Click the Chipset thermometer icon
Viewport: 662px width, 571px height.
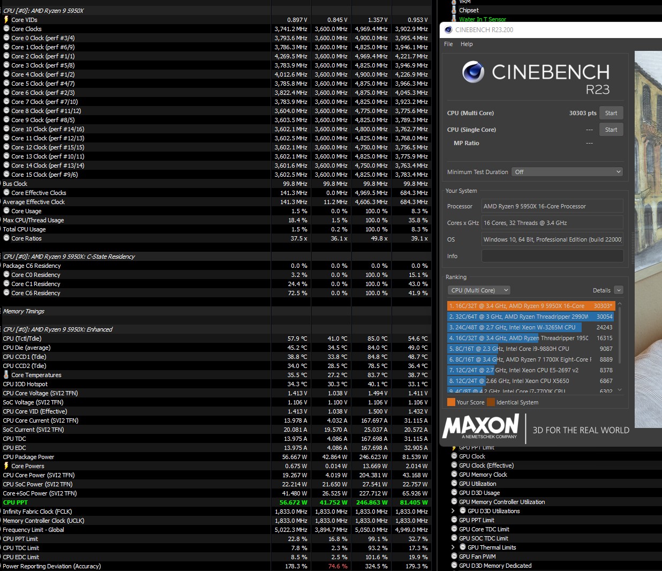coord(454,10)
